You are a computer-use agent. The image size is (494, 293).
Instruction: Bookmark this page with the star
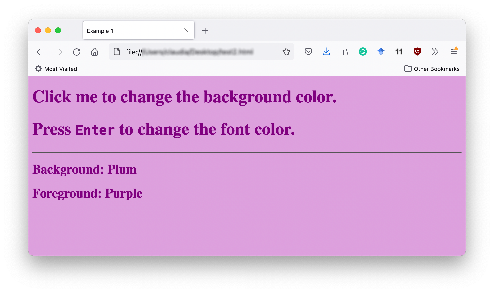[x=286, y=52]
